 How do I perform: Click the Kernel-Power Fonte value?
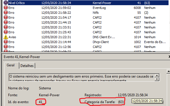(49, 95)
